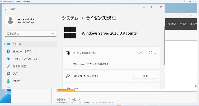Select the アカウント person icon in sidebar
The image size is (199, 106).
coord(8,81)
